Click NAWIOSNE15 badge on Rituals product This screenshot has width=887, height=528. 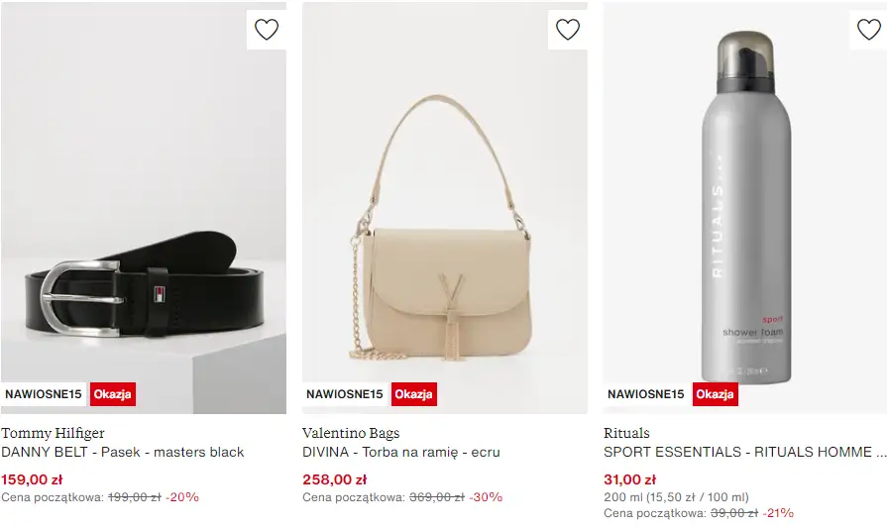click(x=646, y=394)
